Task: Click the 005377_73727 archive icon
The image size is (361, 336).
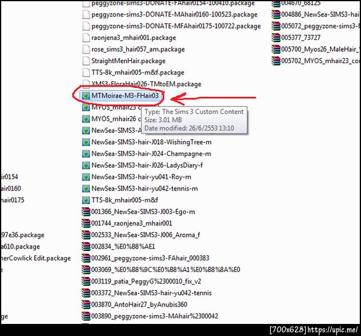Action: tap(276, 37)
